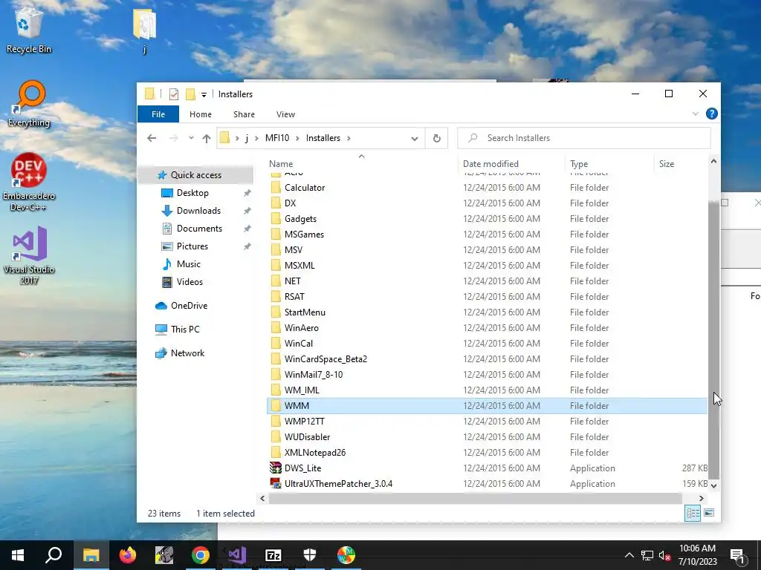Viewport: 761px width, 570px height.
Task: Open the Home ribbon tab
Action: (201, 114)
